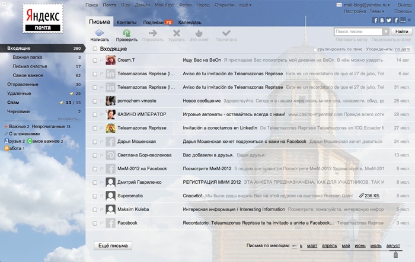Click the Написать compose icon
415x262 pixels.
100,33
